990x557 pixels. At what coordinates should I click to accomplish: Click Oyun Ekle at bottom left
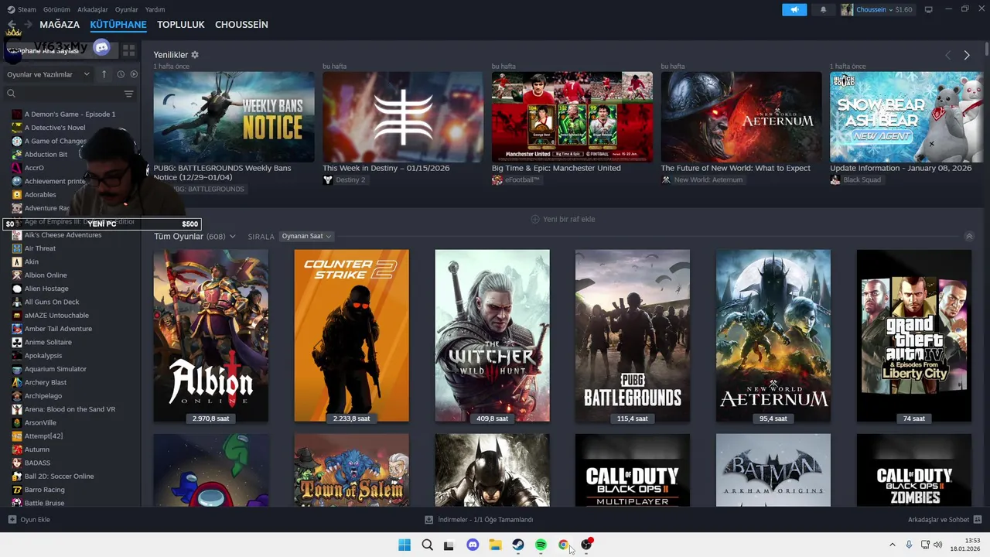pyautogui.click(x=29, y=520)
